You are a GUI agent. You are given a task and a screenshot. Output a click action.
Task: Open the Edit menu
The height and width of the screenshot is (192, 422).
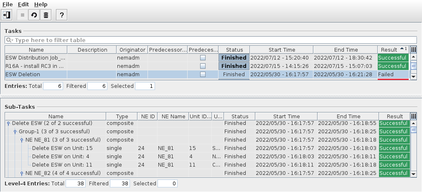point(23,4)
